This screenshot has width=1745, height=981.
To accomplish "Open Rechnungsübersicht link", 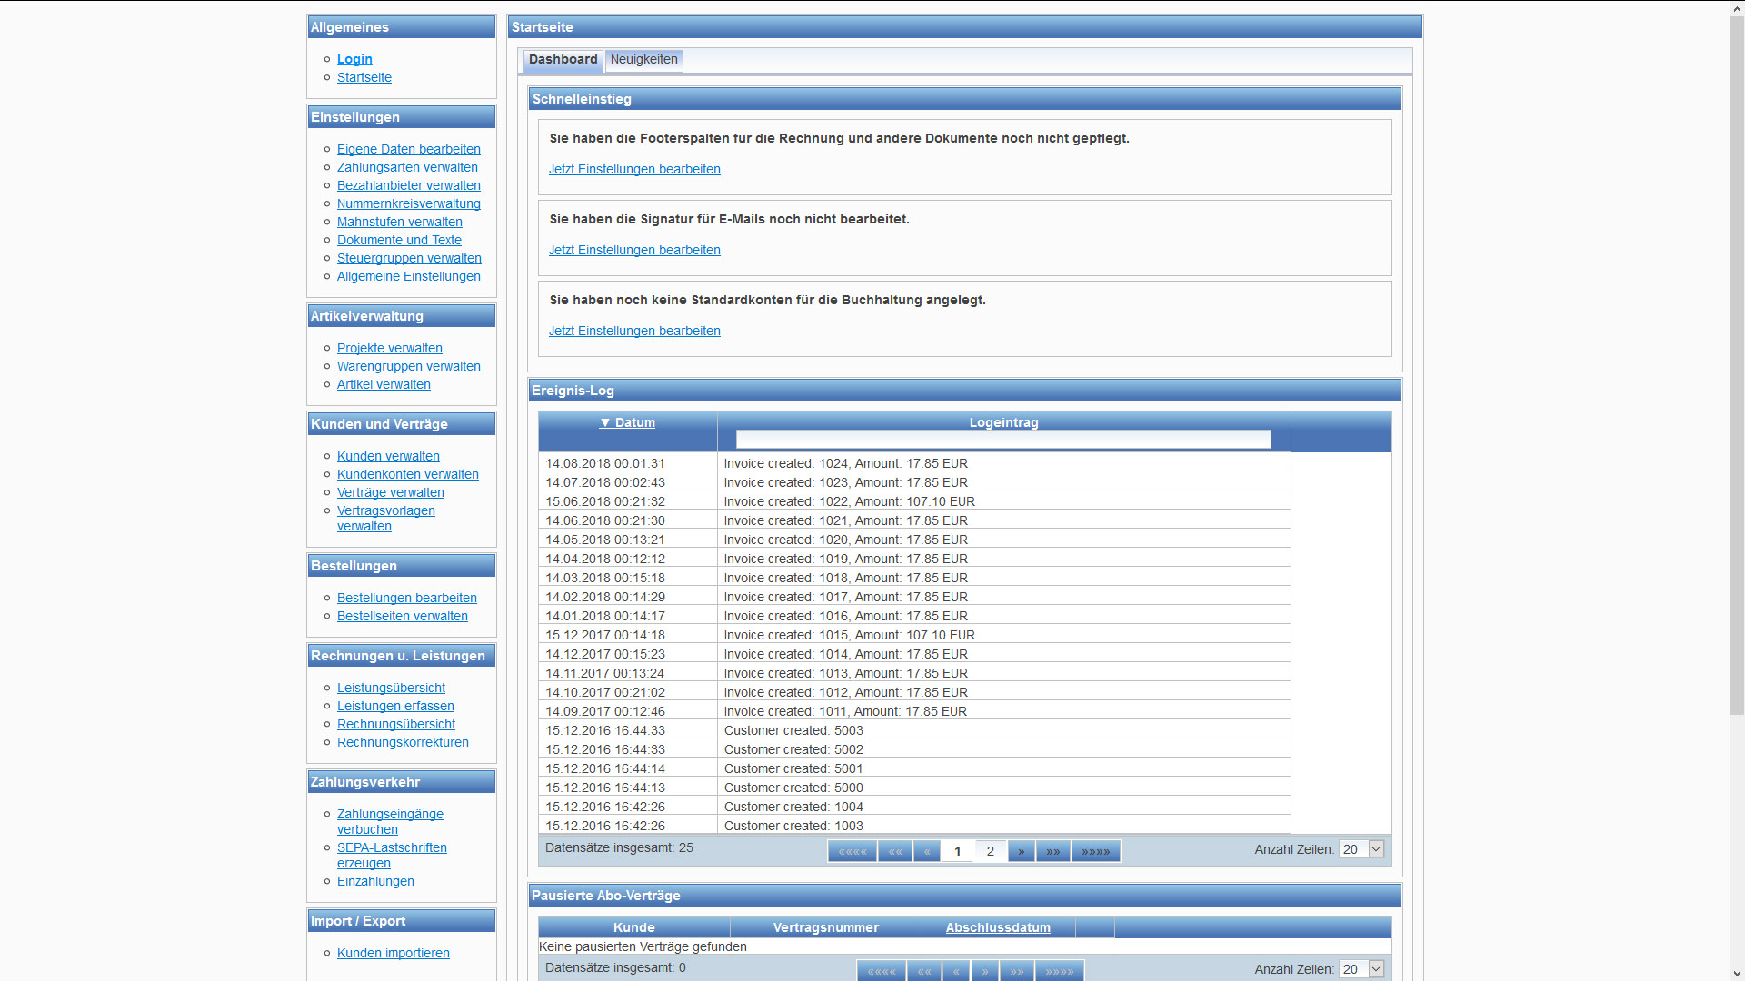I will point(396,724).
